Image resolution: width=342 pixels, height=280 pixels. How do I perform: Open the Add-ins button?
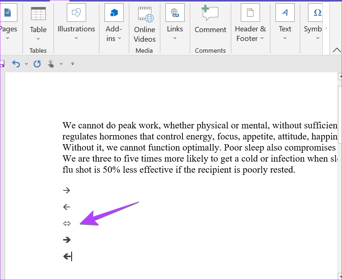[x=114, y=22]
